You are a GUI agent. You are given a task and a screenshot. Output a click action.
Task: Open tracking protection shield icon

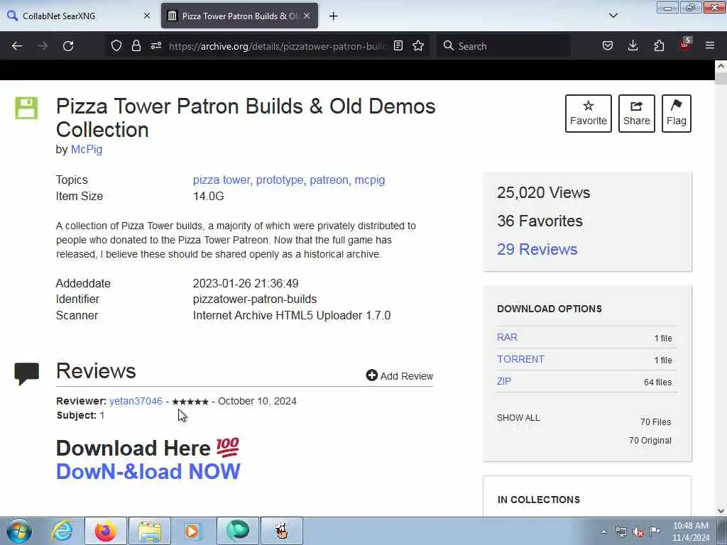(x=116, y=45)
